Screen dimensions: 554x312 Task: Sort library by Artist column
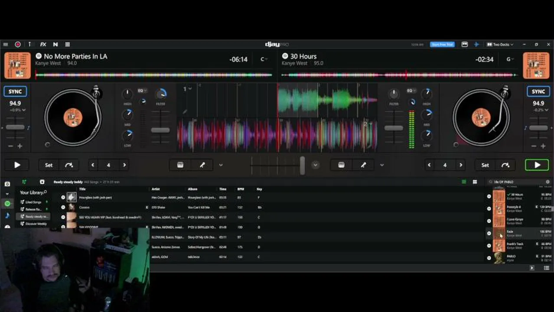(x=155, y=189)
